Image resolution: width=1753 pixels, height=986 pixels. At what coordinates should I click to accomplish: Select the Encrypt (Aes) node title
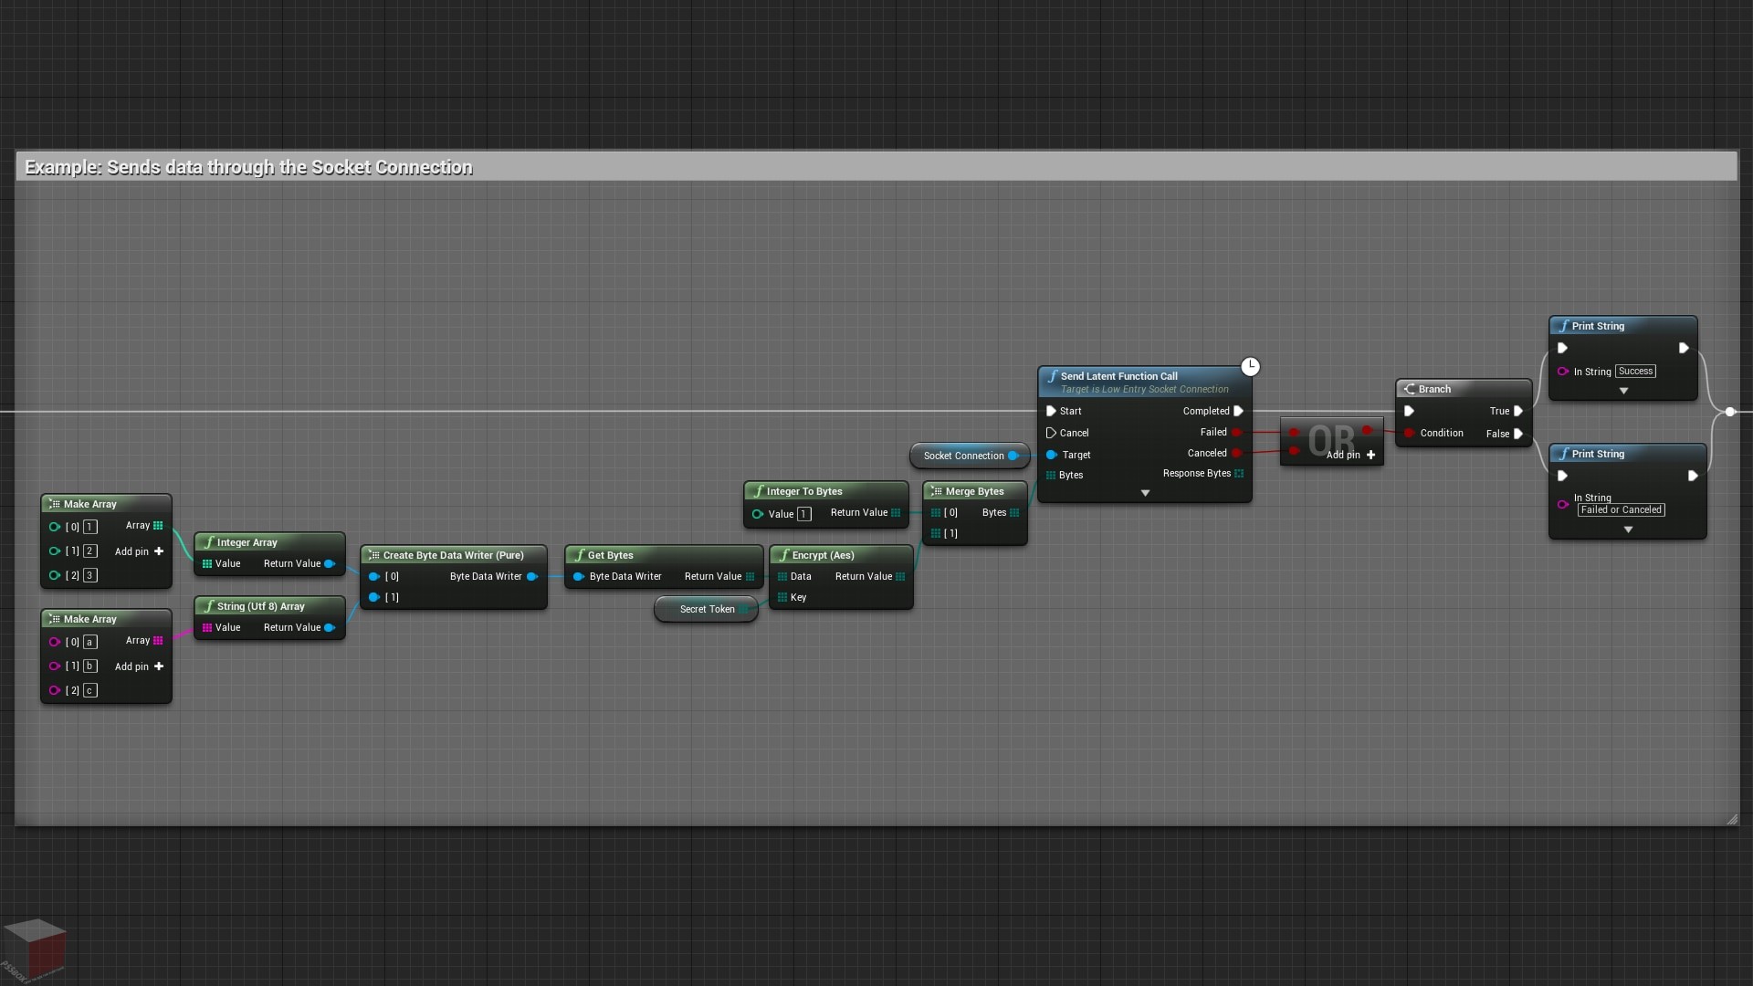823,555
